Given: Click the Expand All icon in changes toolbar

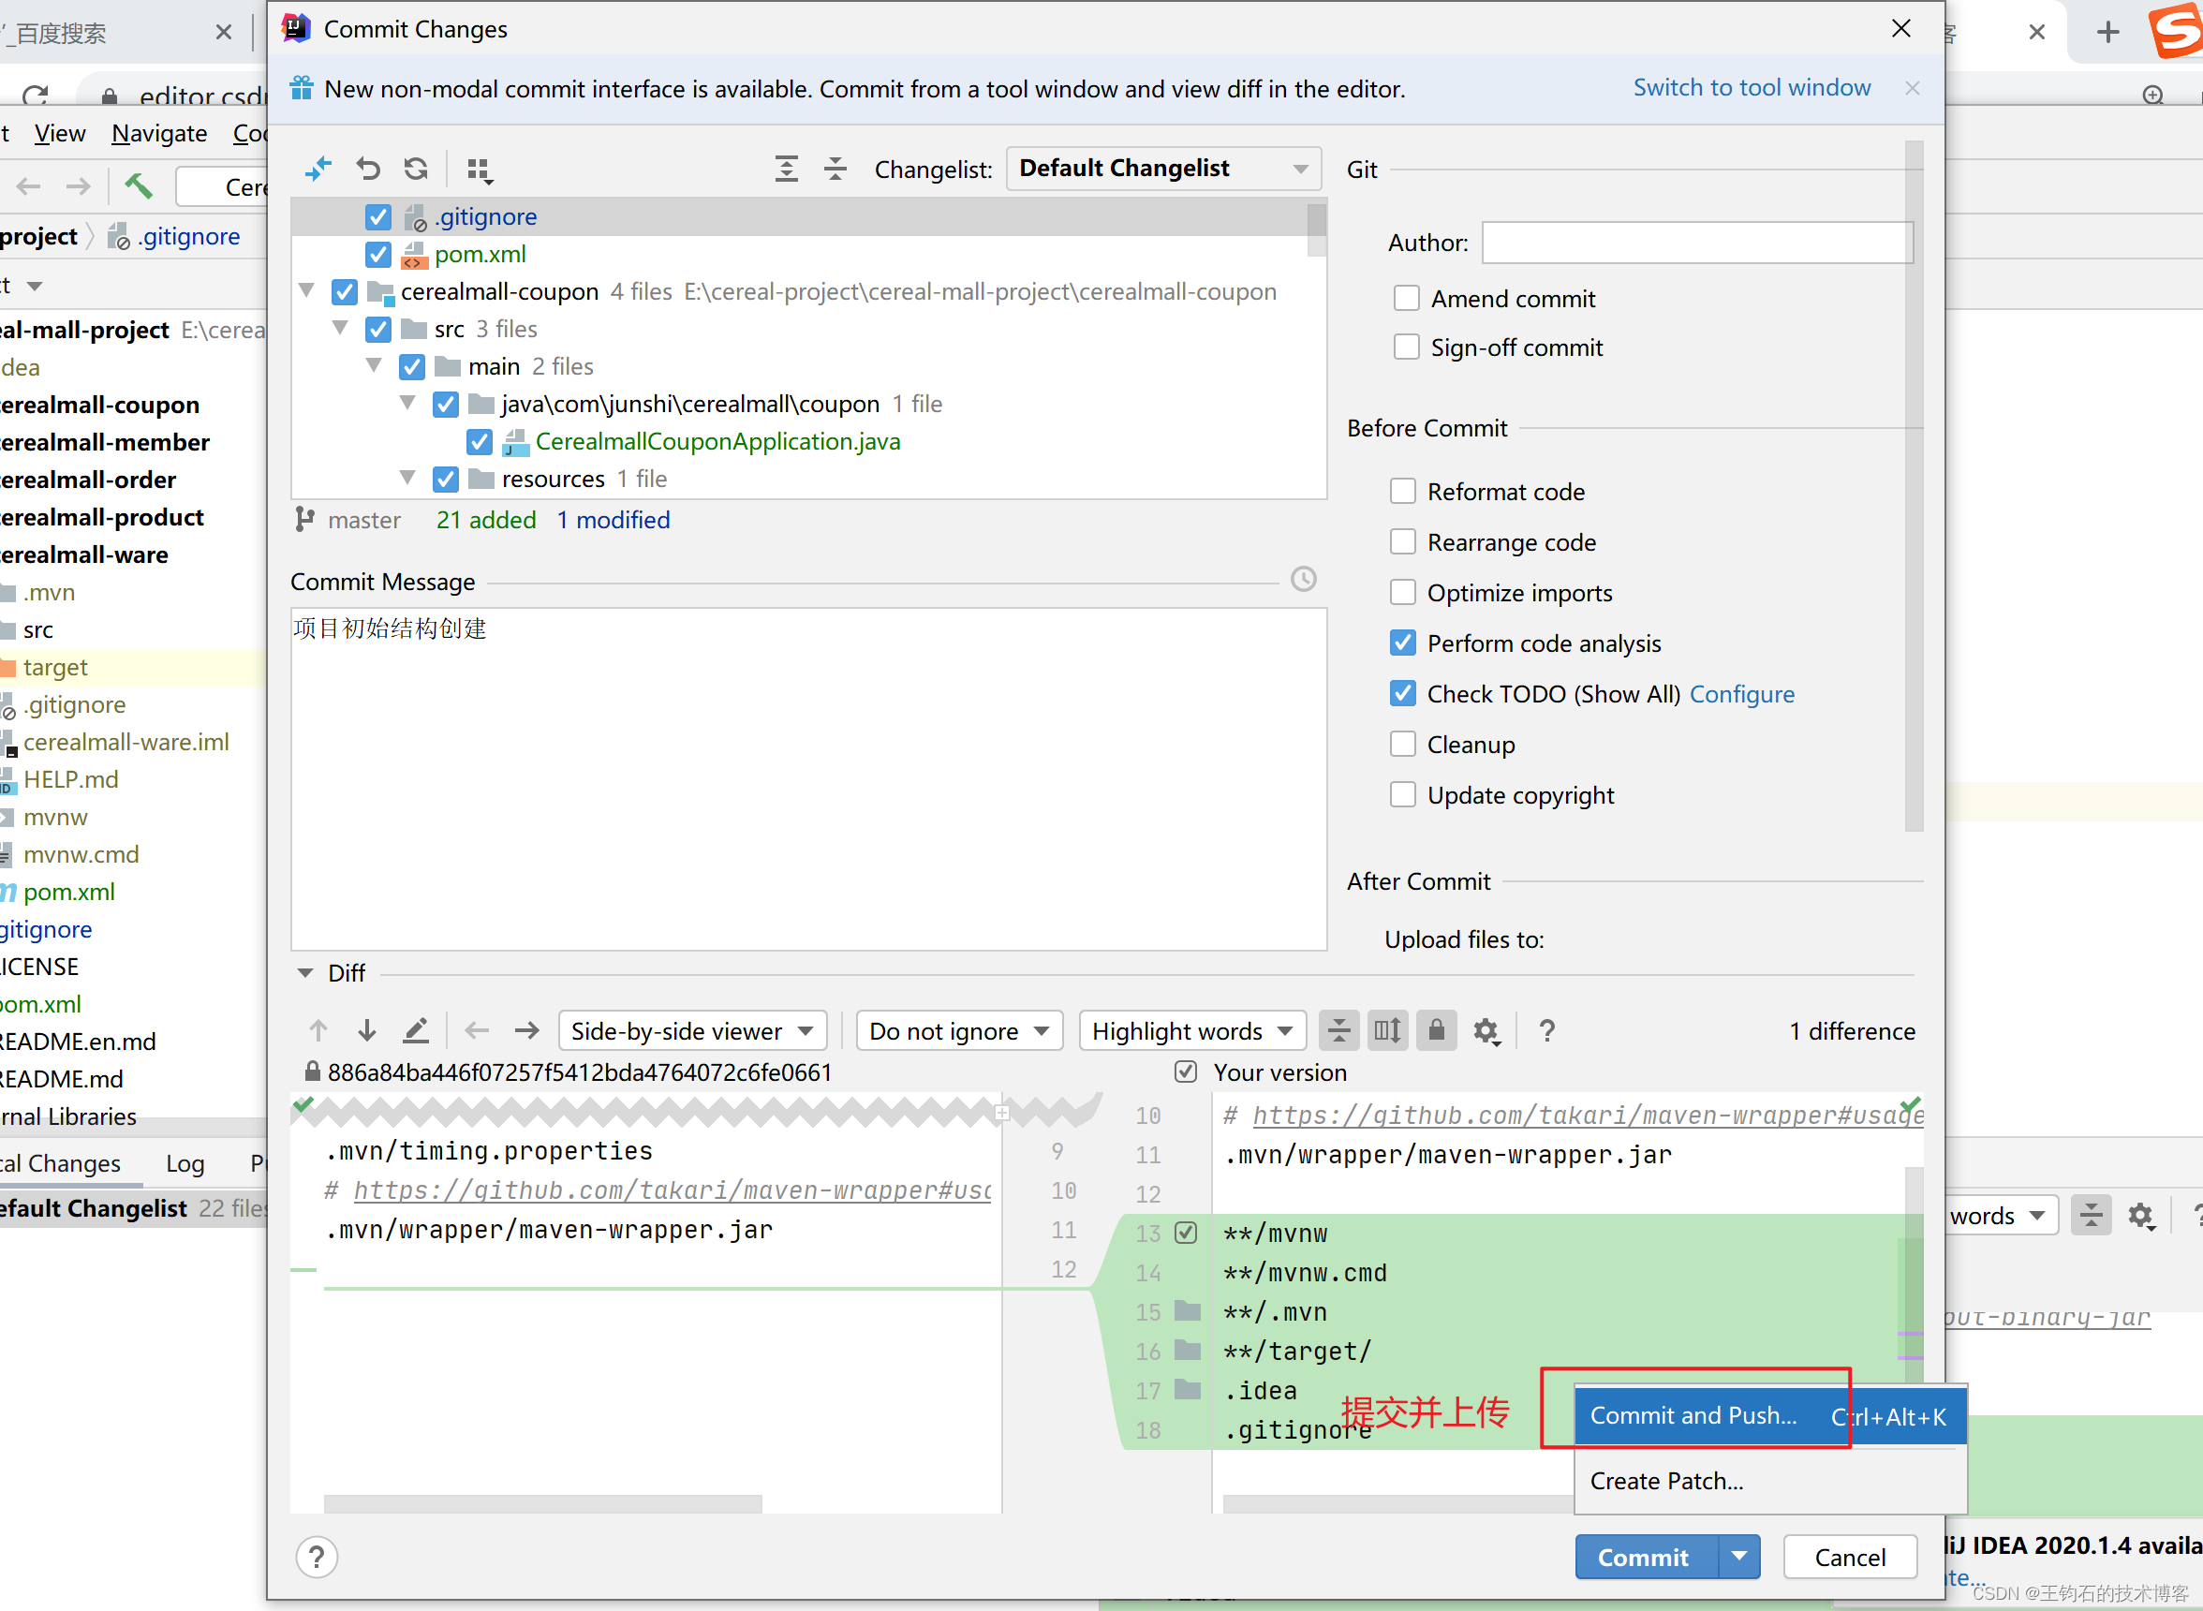Looking at the screenshot, I should click(786, 169).
